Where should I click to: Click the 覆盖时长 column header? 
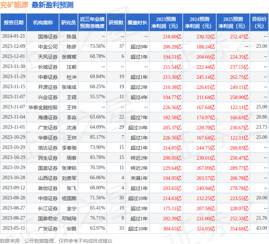(137, 23)
